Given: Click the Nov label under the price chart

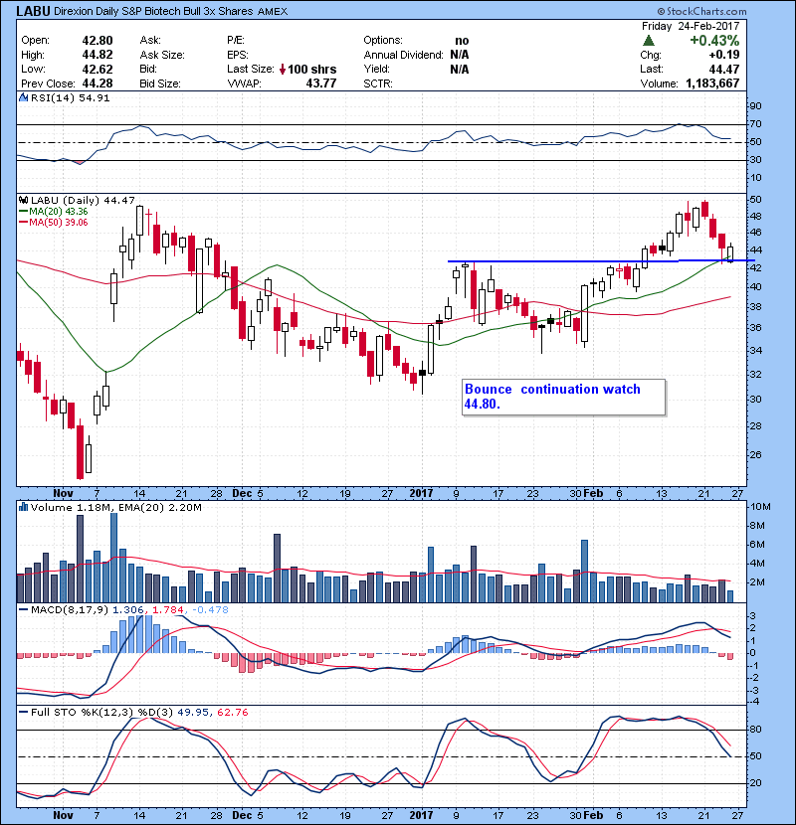Looking at the screenshot, I should point(64,492).
